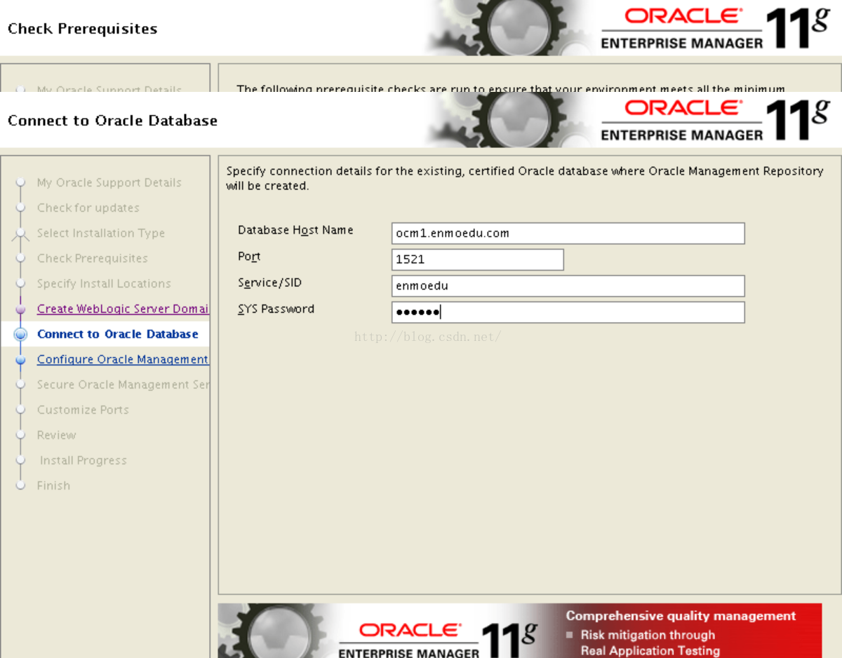Click the SYS Password label
The width and height of the screenshot is (842, 658).
[x=276, y=309]
